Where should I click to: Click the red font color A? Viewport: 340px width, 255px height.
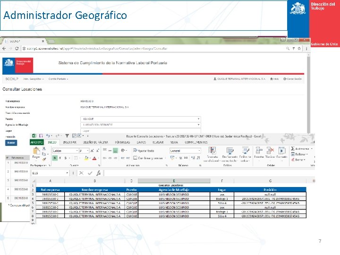pos(94,158)
